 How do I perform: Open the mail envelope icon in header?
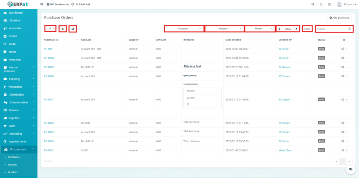click(330, 5)
